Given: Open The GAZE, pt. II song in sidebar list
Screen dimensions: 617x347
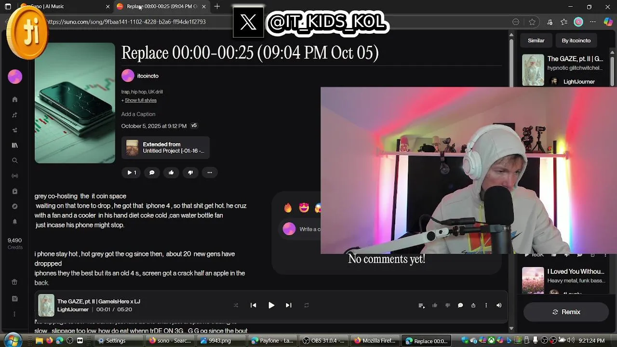Looking at the screenshot, I should (575, 59).
